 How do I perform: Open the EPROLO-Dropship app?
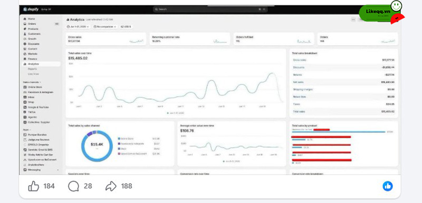click(38, 144)
